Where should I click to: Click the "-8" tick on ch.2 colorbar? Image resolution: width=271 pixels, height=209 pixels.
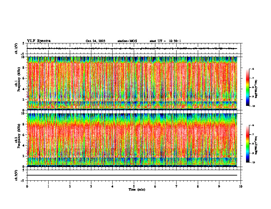point(253,144)
